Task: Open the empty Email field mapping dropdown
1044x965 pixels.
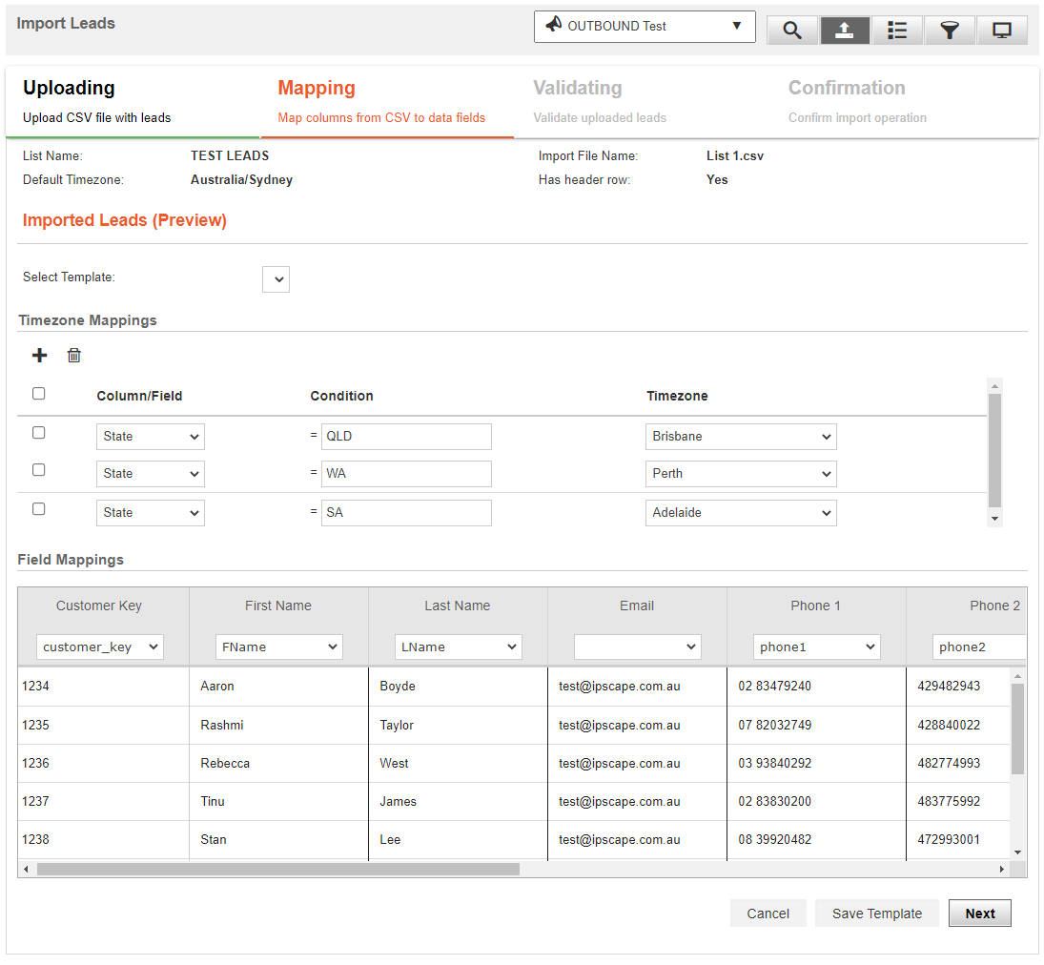Action: (637, 647)
